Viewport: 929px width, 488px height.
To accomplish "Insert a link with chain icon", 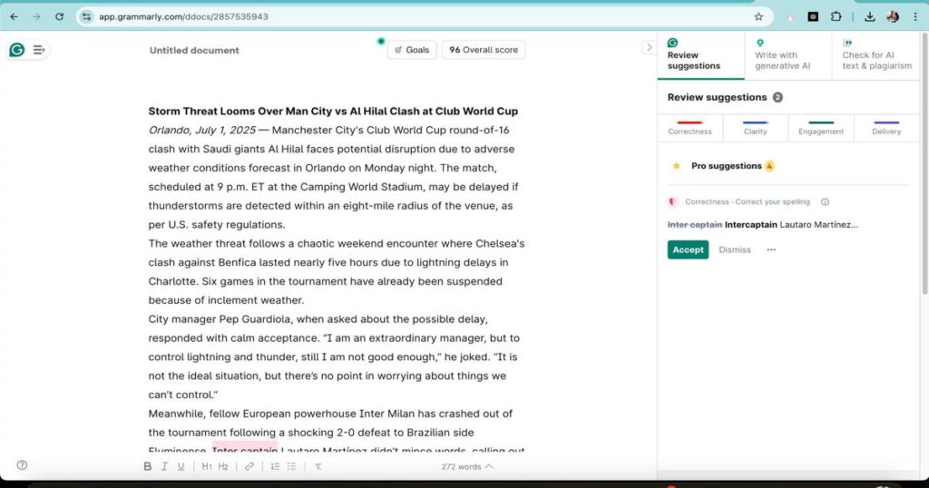I will click(249, 466).
